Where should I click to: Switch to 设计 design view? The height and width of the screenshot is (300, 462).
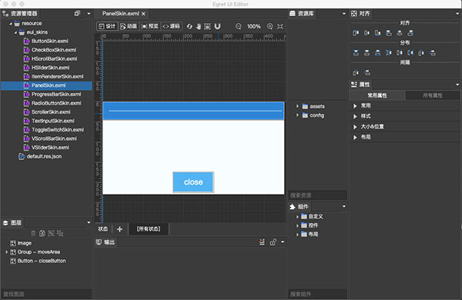pos(107,26)
